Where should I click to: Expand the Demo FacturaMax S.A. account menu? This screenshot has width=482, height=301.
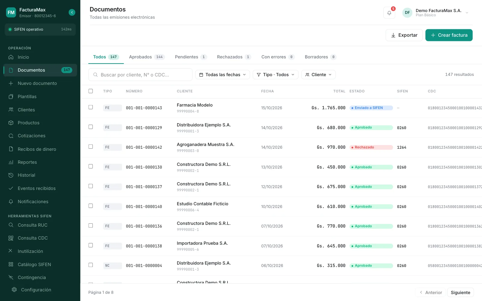(x=435, y=13)
